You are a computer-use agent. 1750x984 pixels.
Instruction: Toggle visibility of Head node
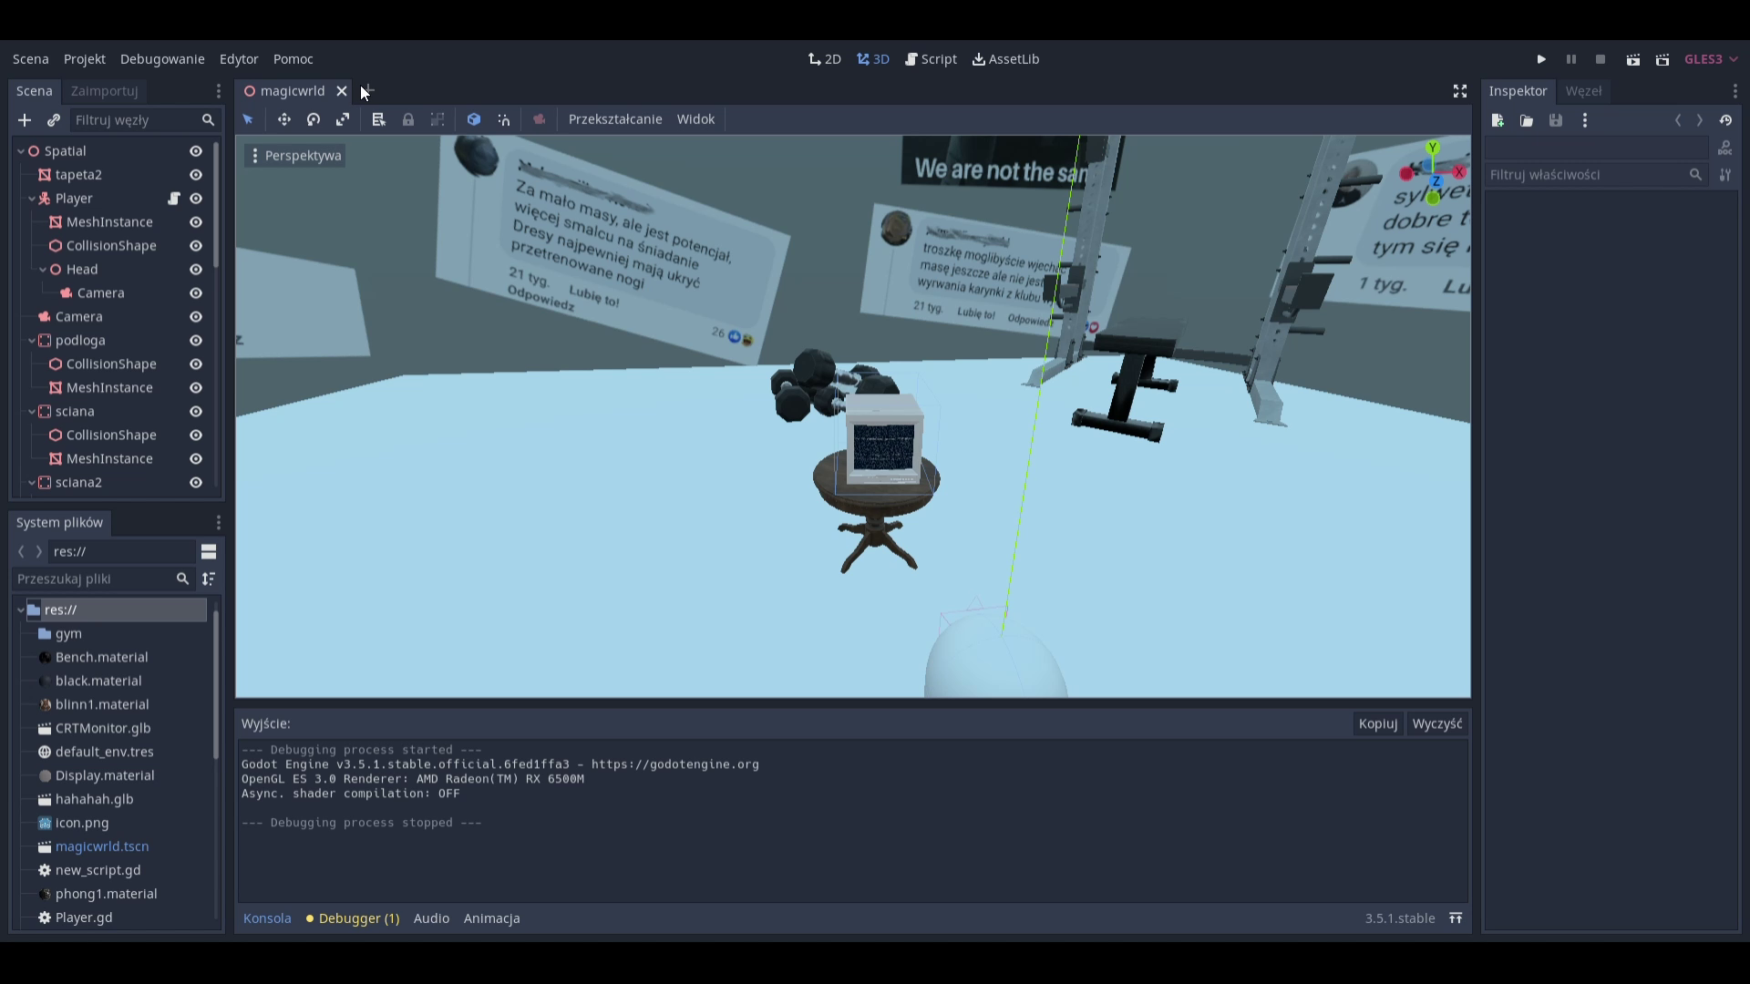[196, 270]
